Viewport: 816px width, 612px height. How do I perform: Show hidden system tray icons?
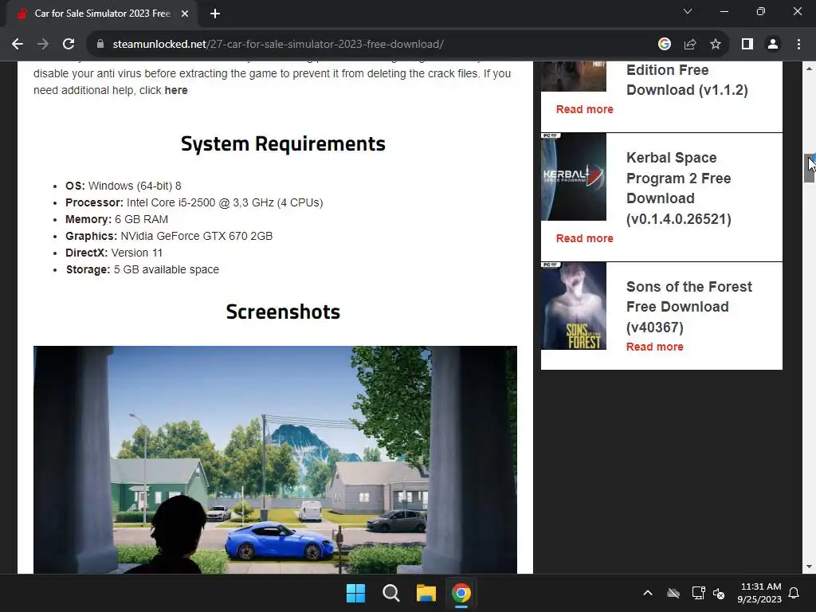(x=648, y=593)
